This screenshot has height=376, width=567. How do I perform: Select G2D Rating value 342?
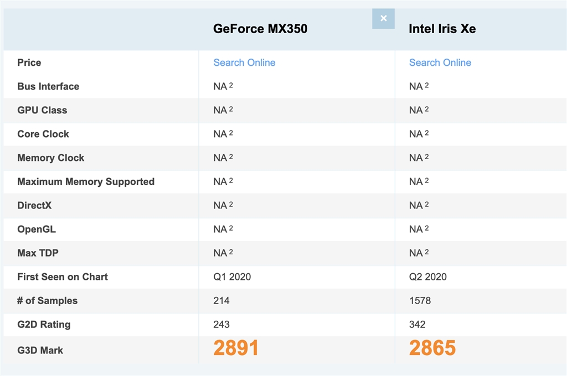[417, 324]
